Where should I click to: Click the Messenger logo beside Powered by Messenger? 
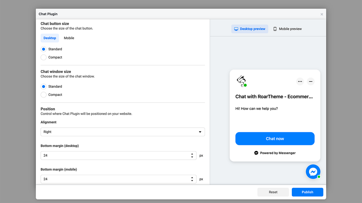256,153
